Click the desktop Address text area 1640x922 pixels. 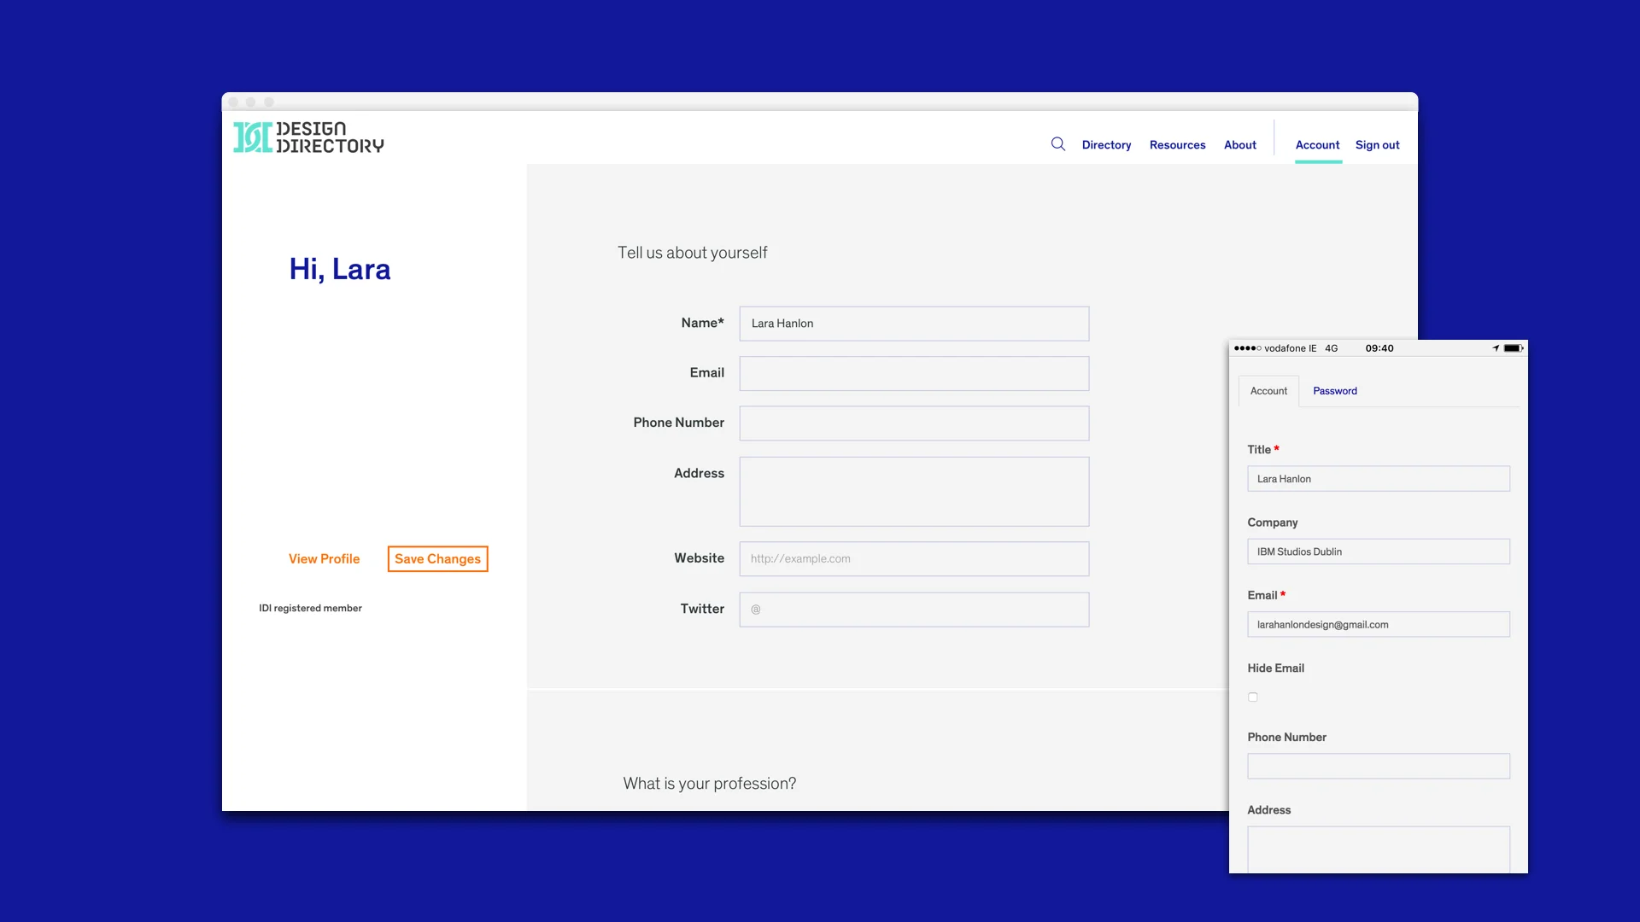click(914, 492)
